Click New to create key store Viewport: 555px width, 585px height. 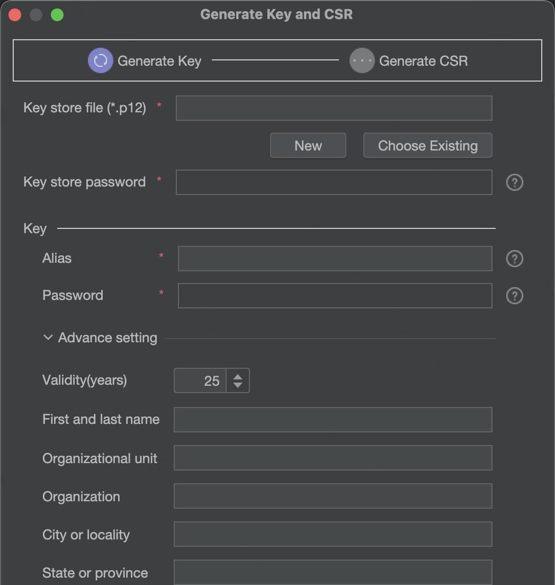(308, 145)
